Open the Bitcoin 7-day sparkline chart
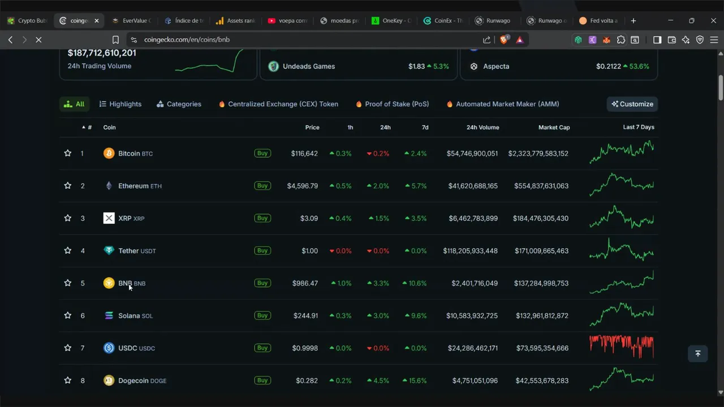 point(622,153)
